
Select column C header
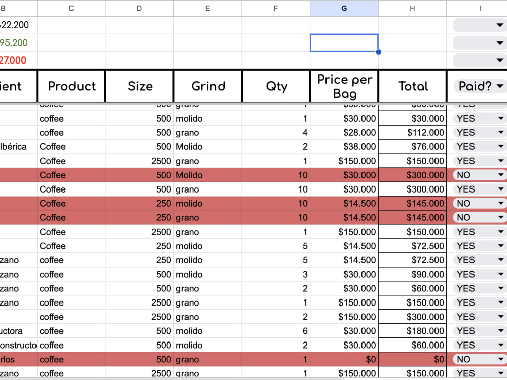[71, 9]
